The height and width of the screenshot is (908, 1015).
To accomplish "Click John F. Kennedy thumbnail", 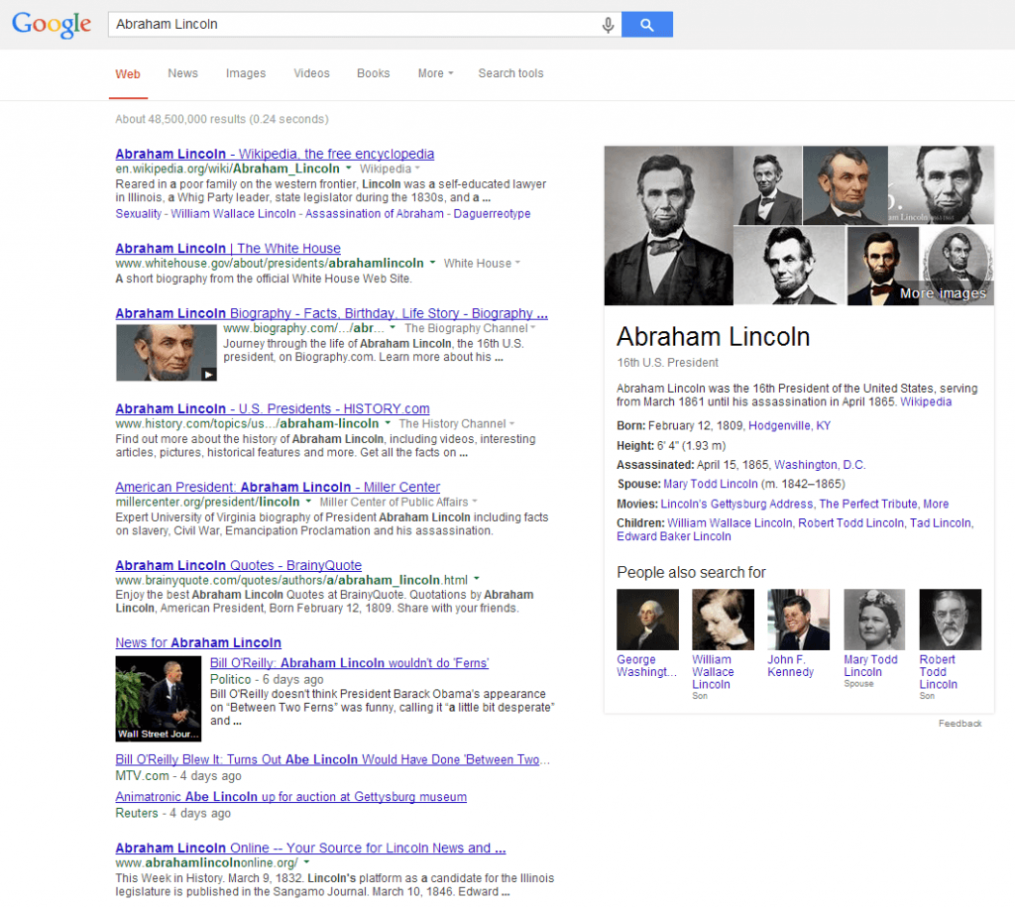I will (x=798, y=620).
